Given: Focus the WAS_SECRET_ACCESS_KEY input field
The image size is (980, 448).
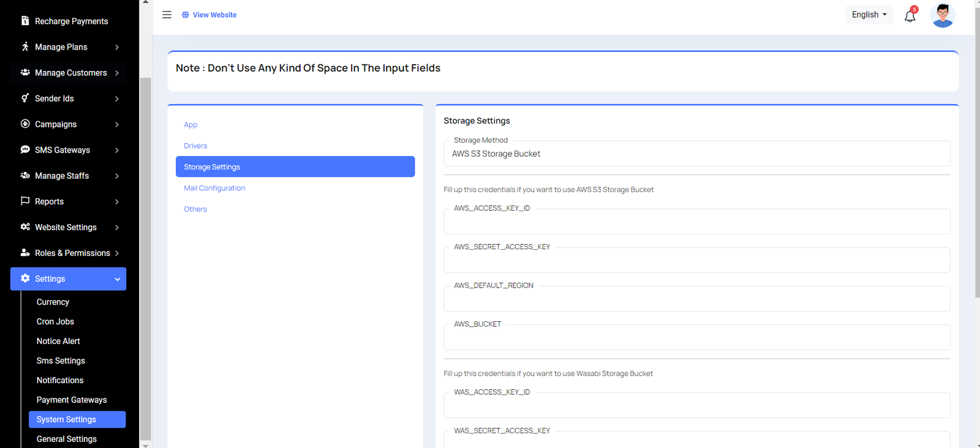Looking at the screenshot, I should (x=697, y=439).
